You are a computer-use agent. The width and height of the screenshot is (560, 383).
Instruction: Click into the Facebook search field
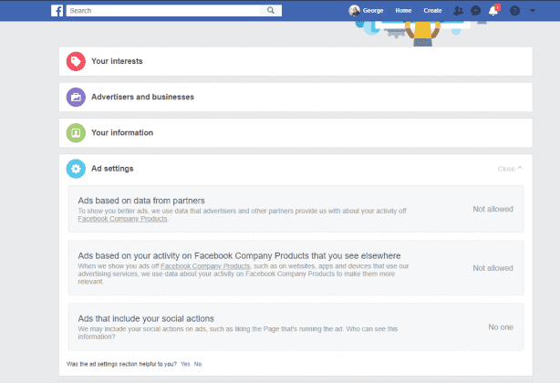(x=164, y=10)
